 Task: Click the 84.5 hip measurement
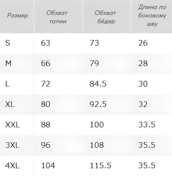[x=98, y=84]
